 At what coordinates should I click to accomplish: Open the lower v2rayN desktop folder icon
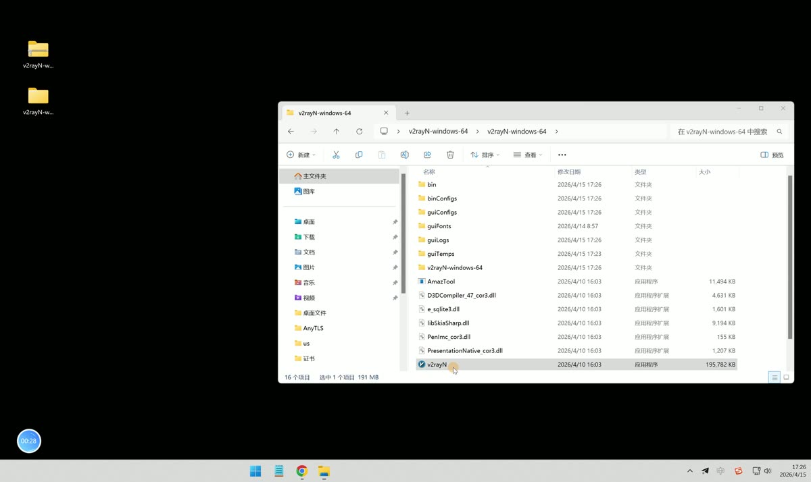point(38,101)
